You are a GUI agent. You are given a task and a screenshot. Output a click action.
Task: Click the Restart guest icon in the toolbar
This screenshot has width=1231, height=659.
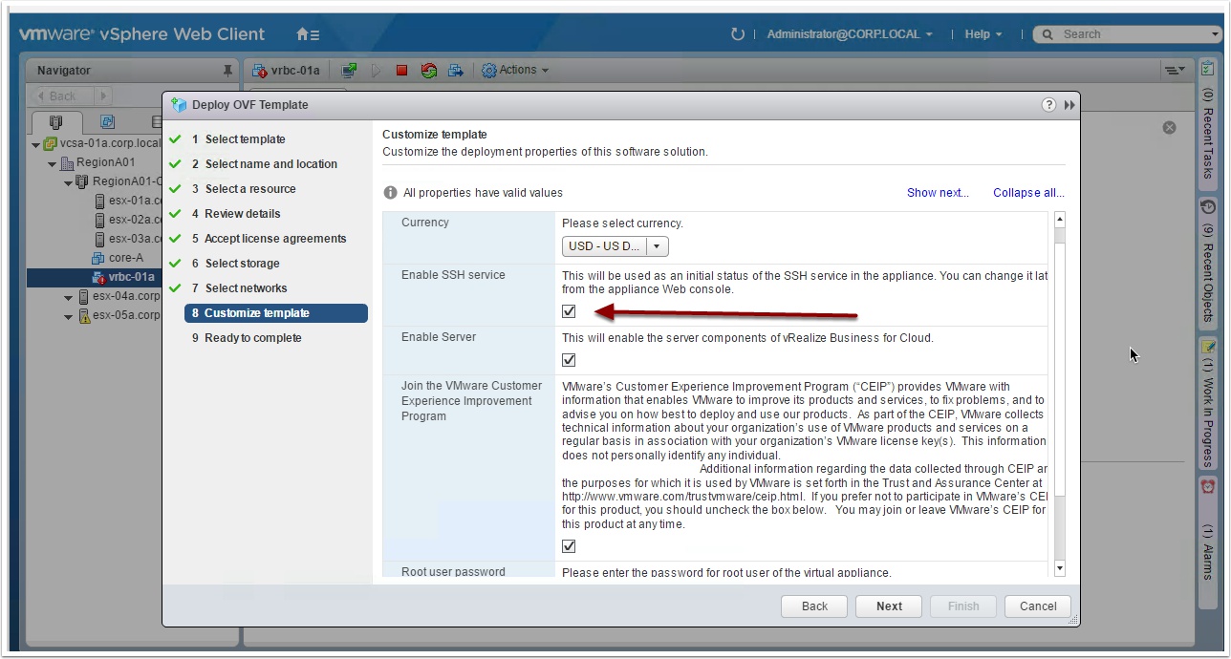click(x=428, y=70)
